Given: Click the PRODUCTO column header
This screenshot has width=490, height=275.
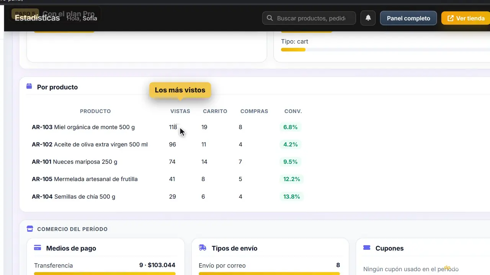Looking at the screenshot, I should [95, 111].
